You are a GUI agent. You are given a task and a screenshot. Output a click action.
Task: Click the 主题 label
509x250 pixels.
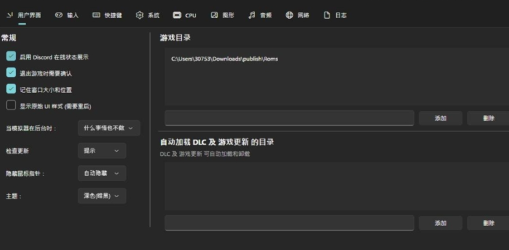(13, 197)
